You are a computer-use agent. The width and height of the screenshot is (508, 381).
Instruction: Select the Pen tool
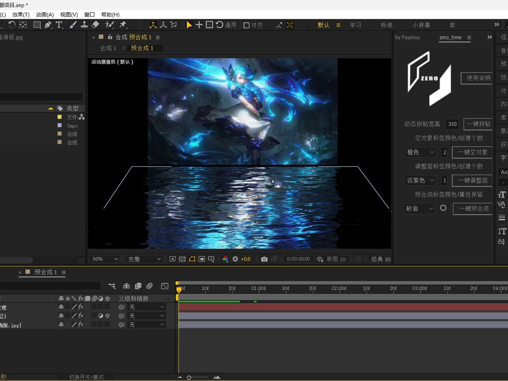point(48,25)
